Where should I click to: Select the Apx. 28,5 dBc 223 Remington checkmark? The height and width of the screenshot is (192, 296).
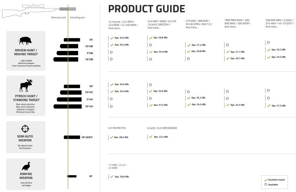pos(111,137)
